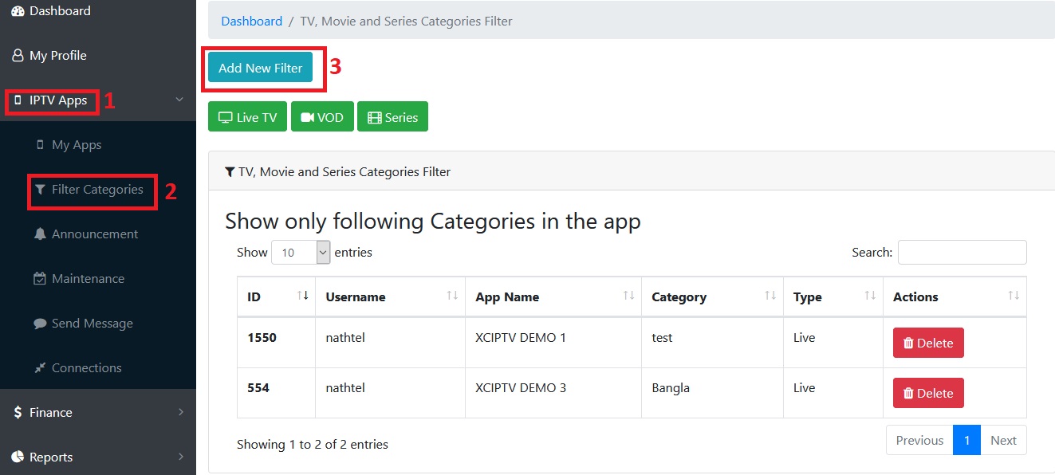
Task: Open the Show entries count dropdown
Action: click(x=301, y=253)
